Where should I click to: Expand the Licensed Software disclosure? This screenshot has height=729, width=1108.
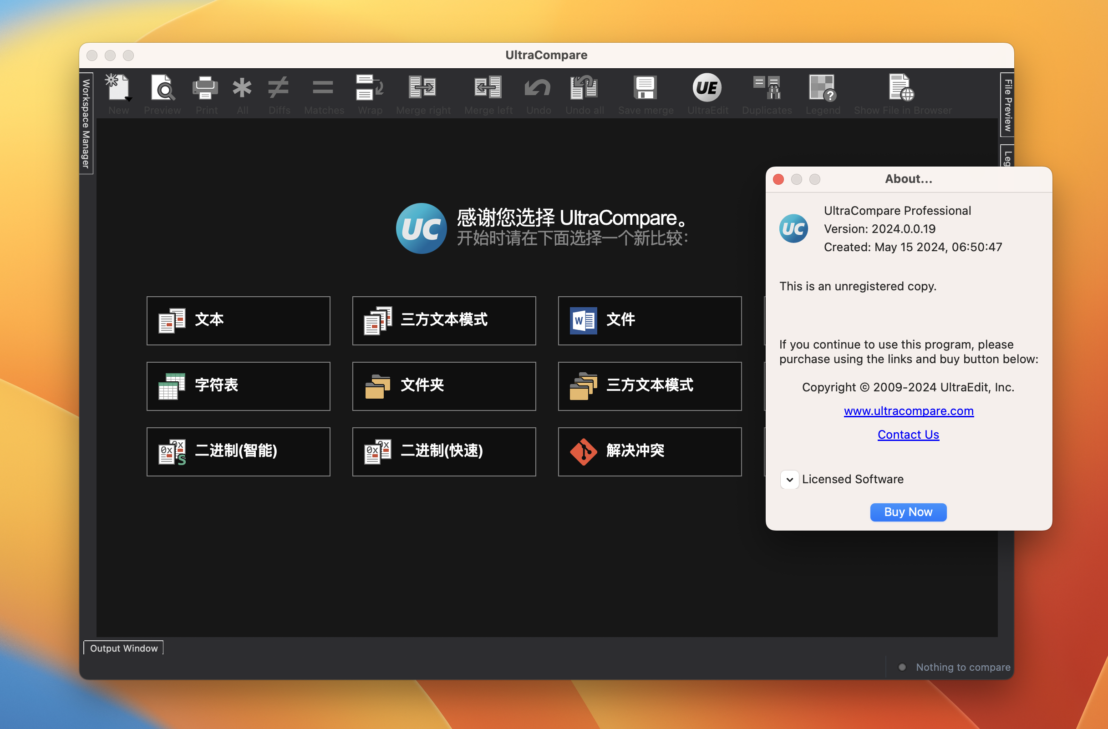(x=789, y=480)
